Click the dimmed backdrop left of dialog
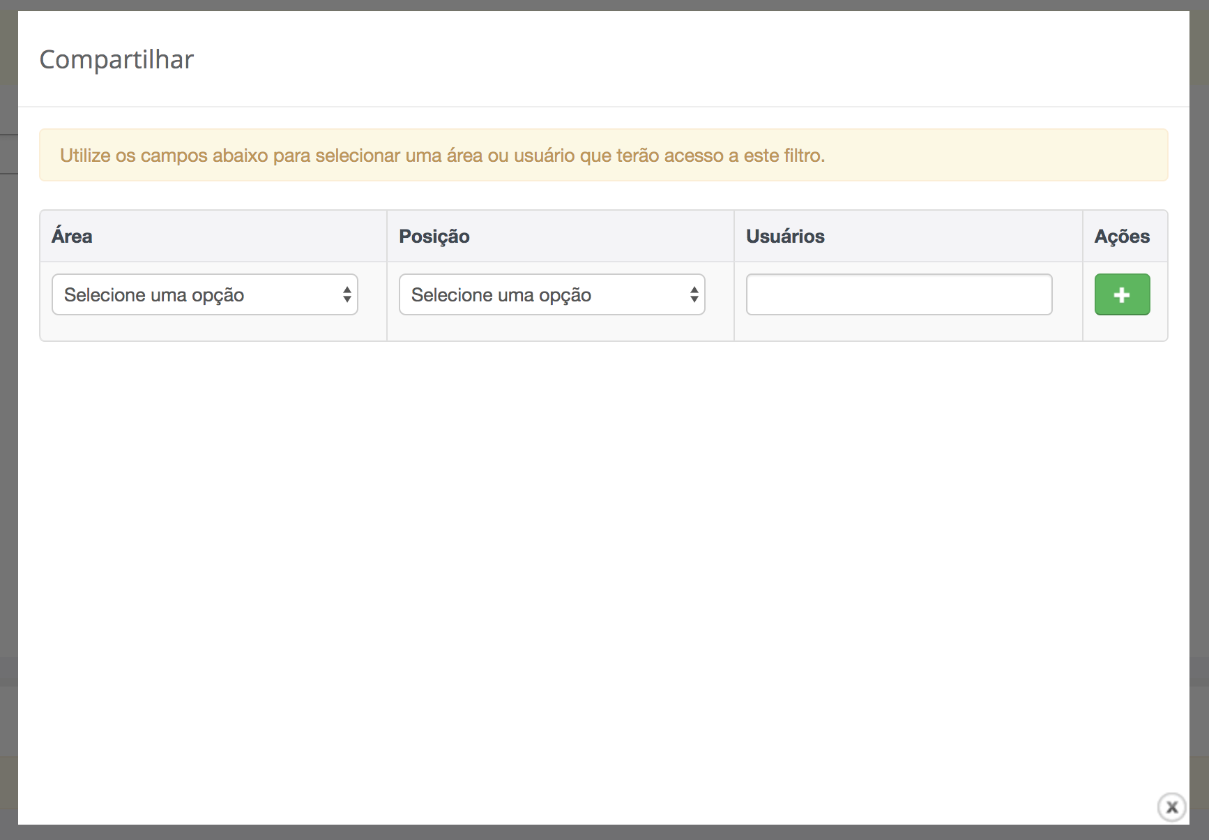The height and width of the screenshot is (840, 1209). tap(8, 419)
